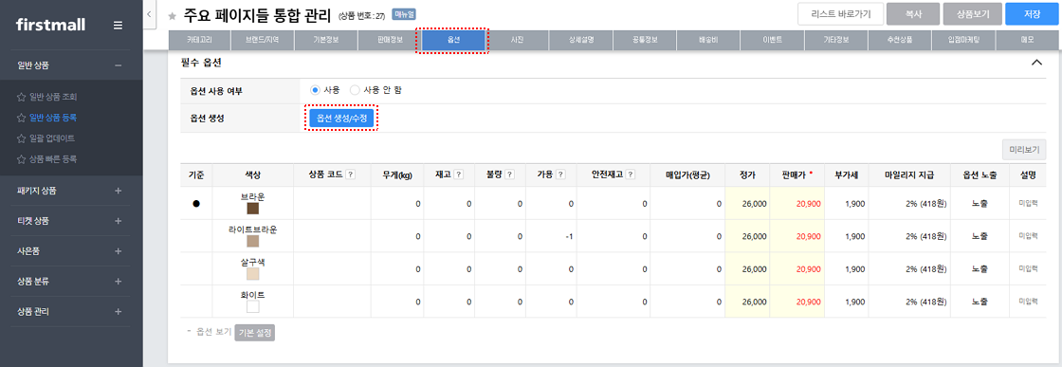Click 노출 status in 라이트브라운 row
The width and height of the screenshot is (1062, 367).
click(x=980, y=236)
